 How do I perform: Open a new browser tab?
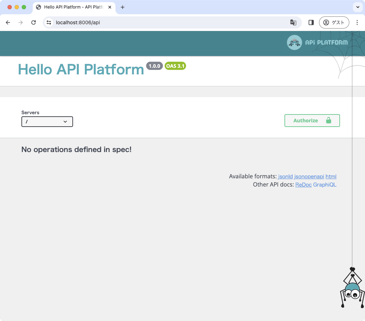(123, 7)
